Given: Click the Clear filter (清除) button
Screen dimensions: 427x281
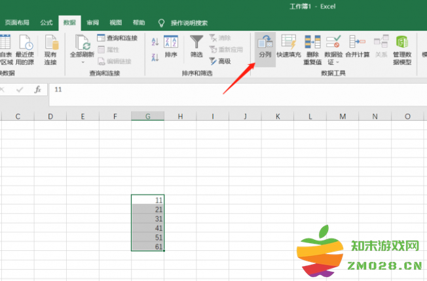Looking at the screenshot, I should point(220,38).
